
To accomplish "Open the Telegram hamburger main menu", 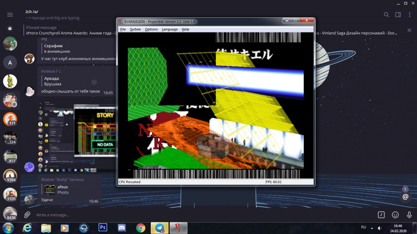I will pyautogui.click(x=10, y=15).
